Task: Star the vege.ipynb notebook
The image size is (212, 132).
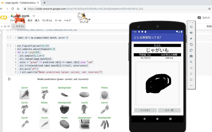Action: [34, 16]
